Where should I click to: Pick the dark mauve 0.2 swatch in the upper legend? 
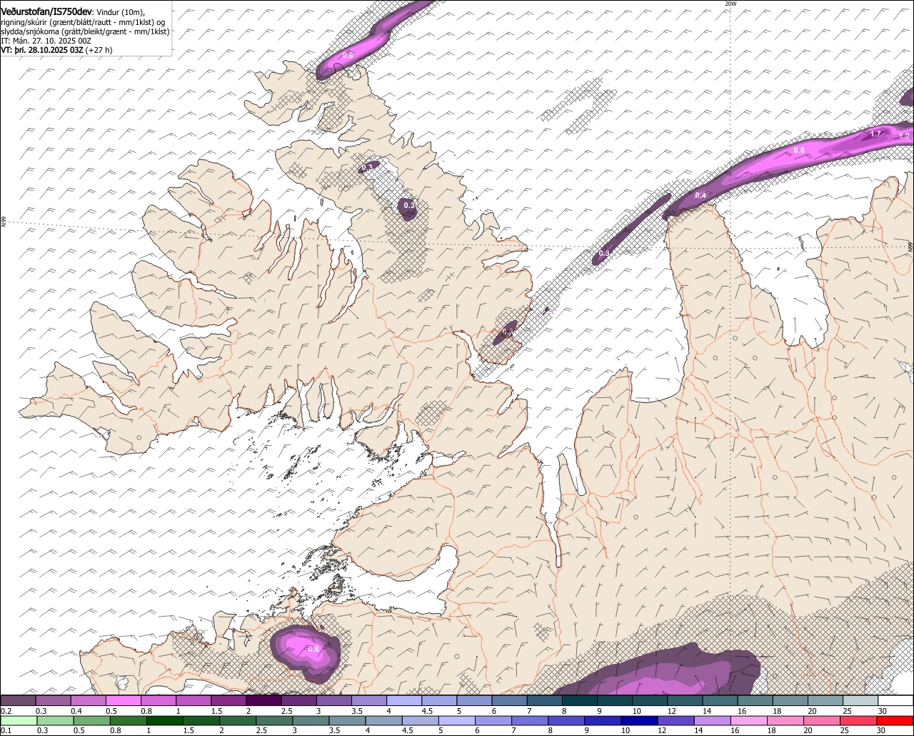click(19, 701)
